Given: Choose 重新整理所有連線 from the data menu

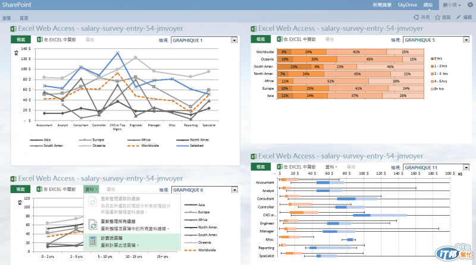Looking at the screenshot, I should 132,225.
